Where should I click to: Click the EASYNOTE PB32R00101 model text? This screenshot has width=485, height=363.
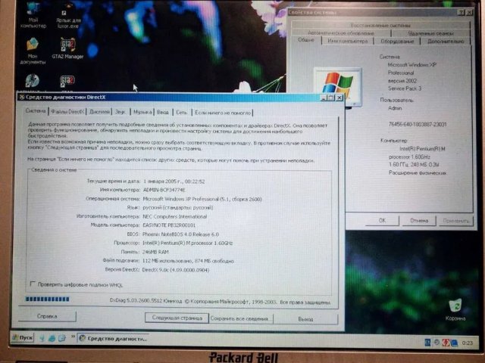click(x=169, y=225)
